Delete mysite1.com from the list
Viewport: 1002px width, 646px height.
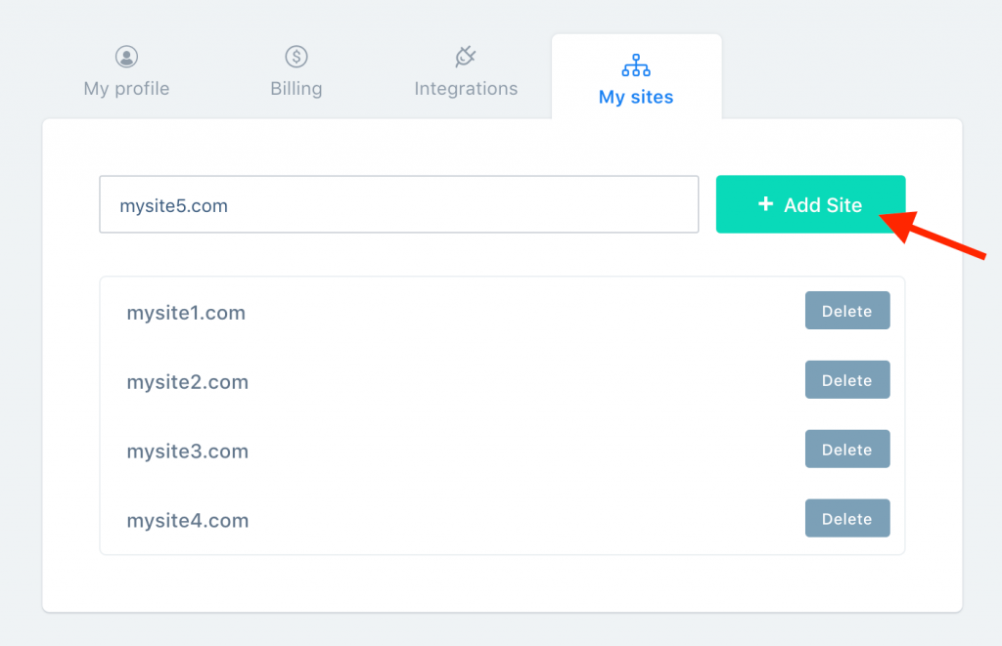point(847,310)
